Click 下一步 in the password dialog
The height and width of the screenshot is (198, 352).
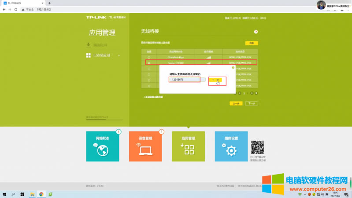coord(215,80)
